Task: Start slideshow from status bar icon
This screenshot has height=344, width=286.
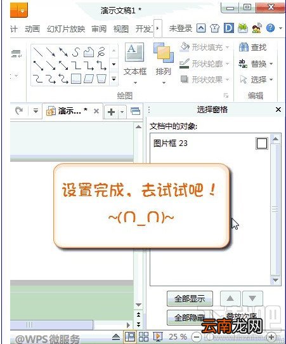Action: 157,336
